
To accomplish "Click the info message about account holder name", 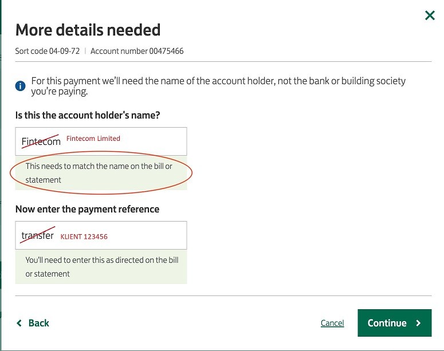I will 218,86.
